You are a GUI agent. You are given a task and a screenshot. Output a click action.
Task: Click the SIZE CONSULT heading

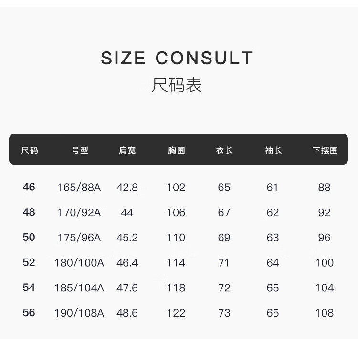(177, 58)
